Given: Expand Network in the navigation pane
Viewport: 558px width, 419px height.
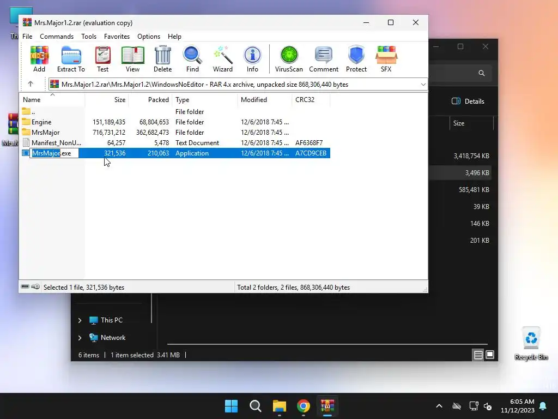Looking at the screenshot, I should [80, 338].
